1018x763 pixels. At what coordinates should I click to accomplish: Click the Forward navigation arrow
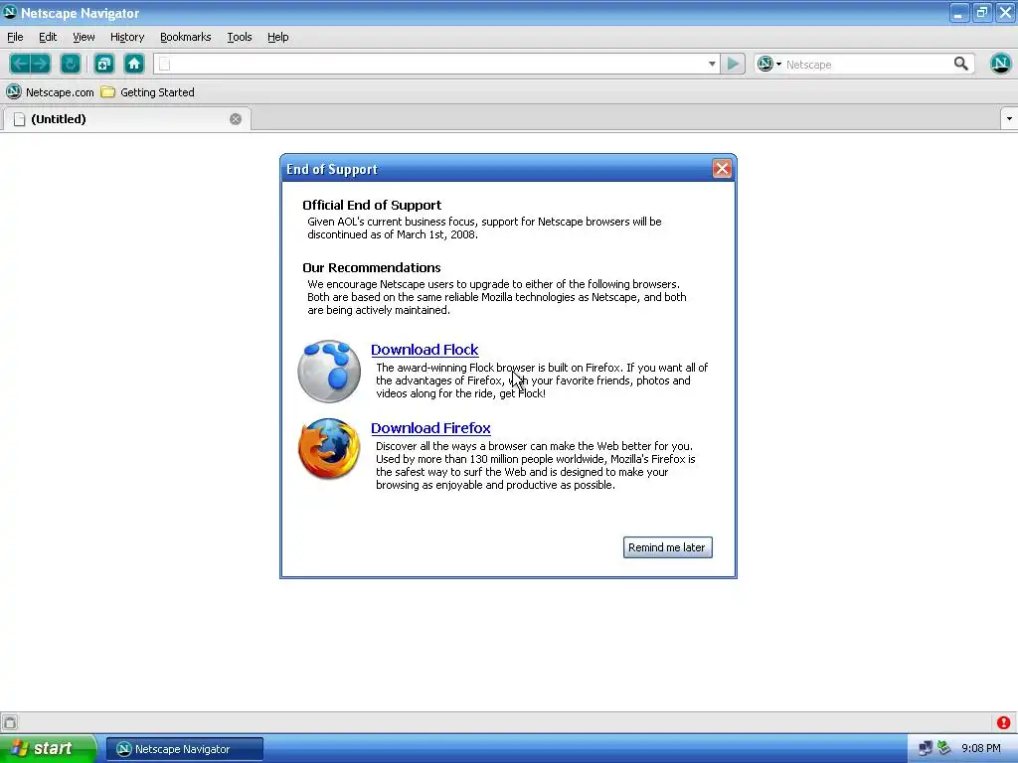click(x=40, y=64)
